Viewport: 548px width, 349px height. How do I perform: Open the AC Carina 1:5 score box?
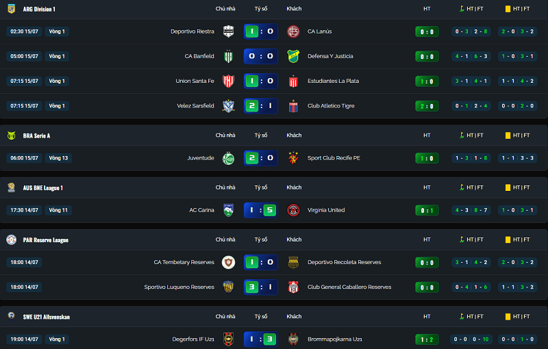click(x=261, y=210)
